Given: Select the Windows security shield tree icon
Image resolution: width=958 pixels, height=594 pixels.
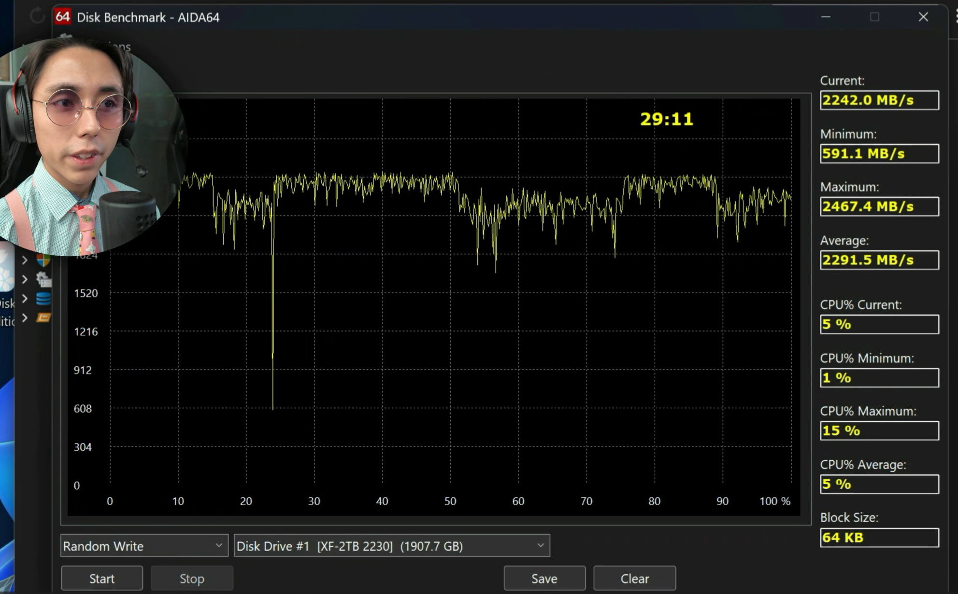Looking at the screenshot, I should click(43, 261).
